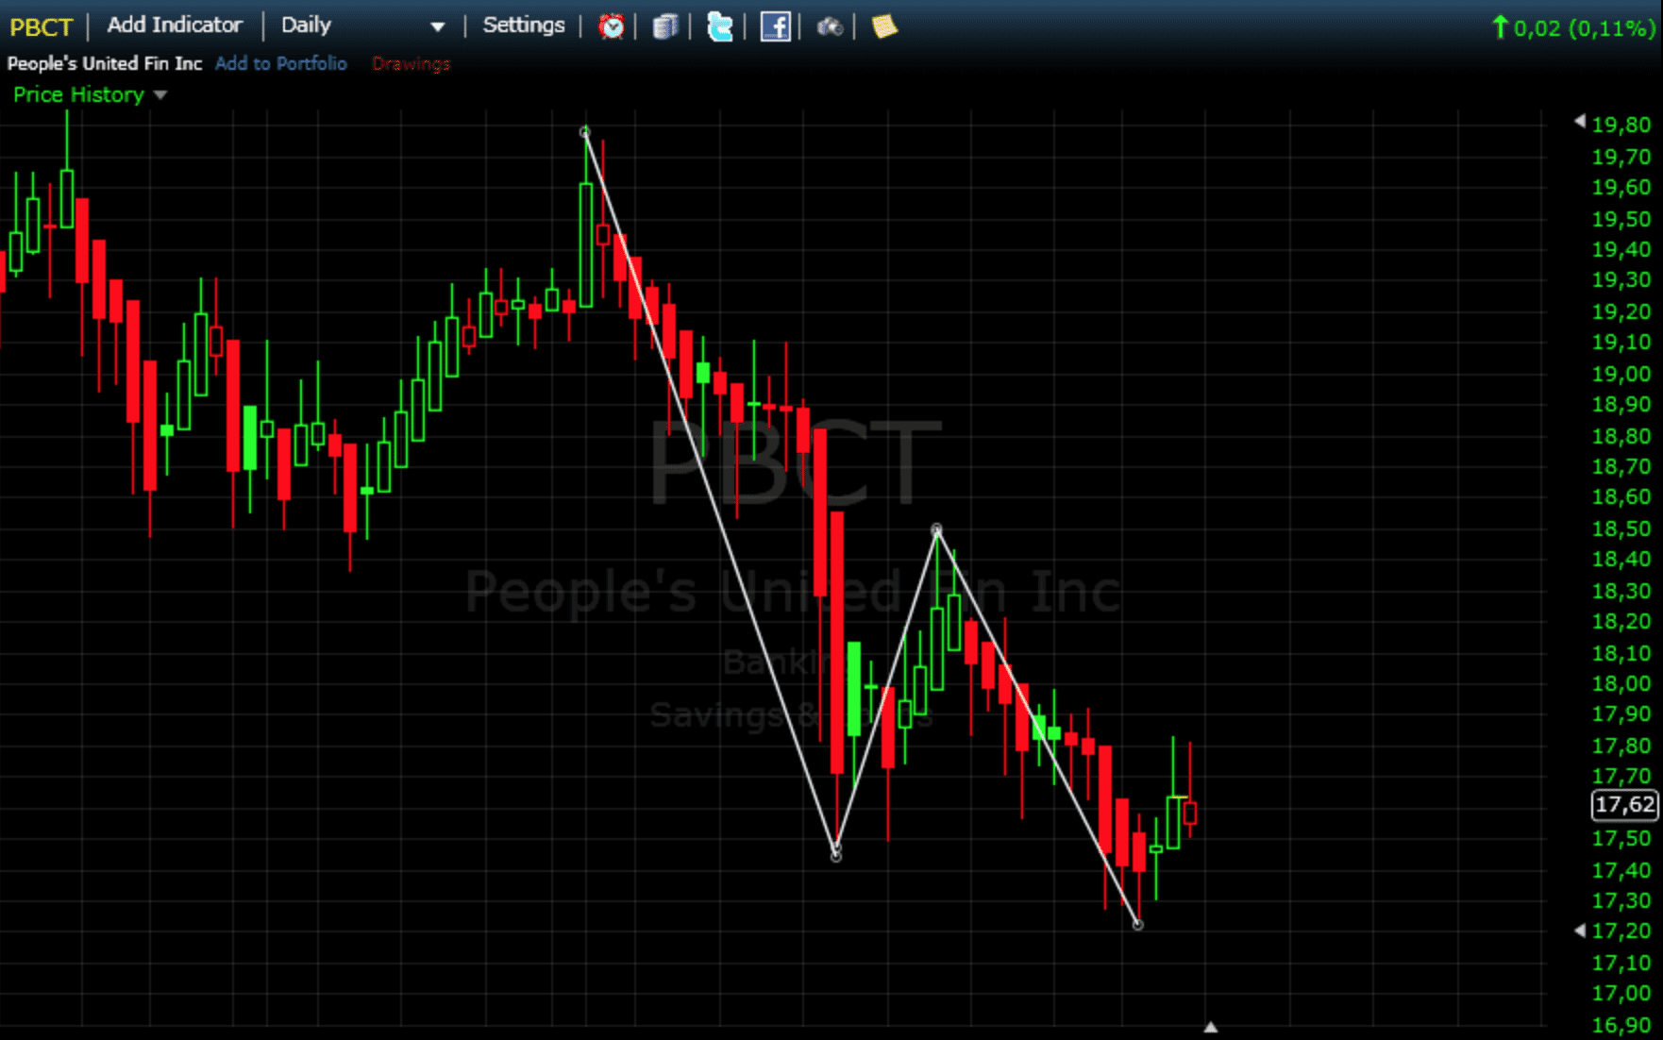
Task: Open the Drawings link
Action: (x=411, y=63)
